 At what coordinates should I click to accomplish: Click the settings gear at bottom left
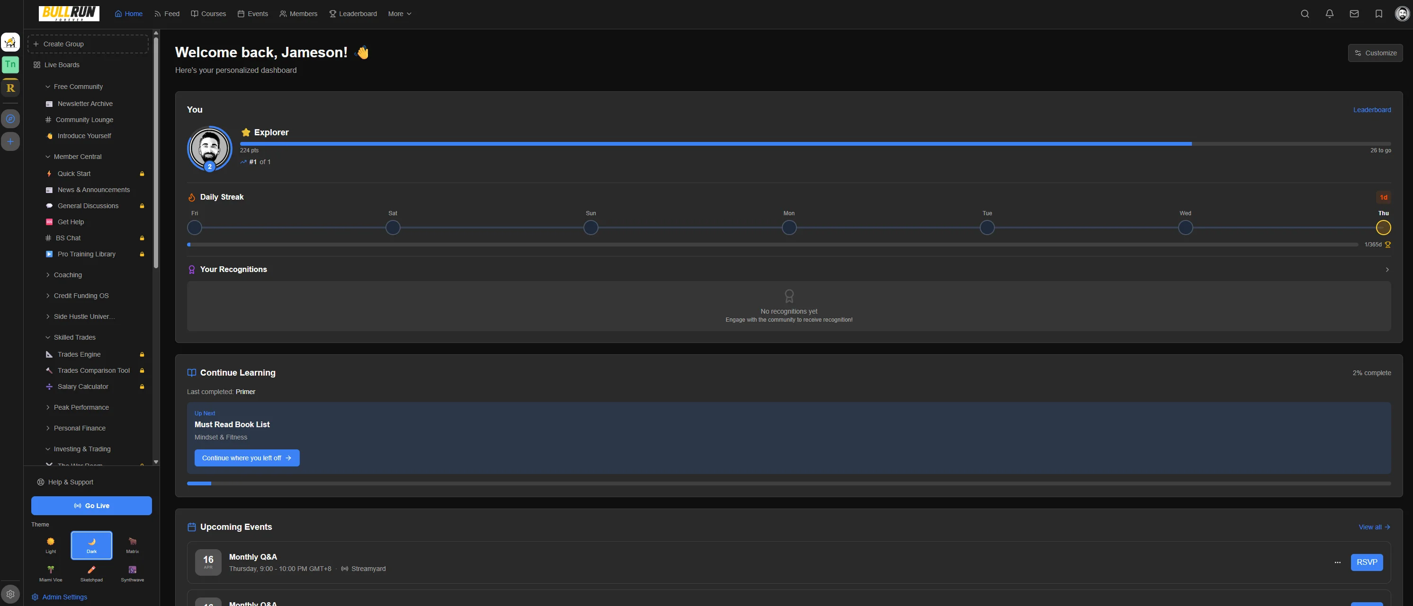pos(10,594)
